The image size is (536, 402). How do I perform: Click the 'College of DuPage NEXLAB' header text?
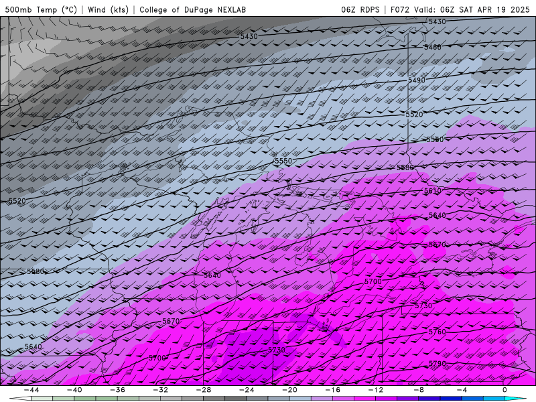(x=192, y=9)
